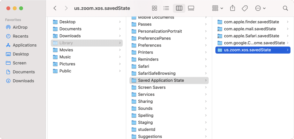Open Applications in the sidebar

tap(24, 45)
